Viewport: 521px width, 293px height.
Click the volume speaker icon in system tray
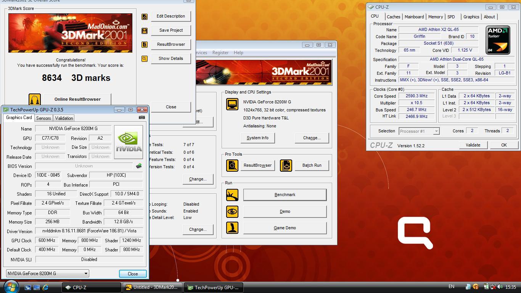pyautogui.click(x=499, y=287)
